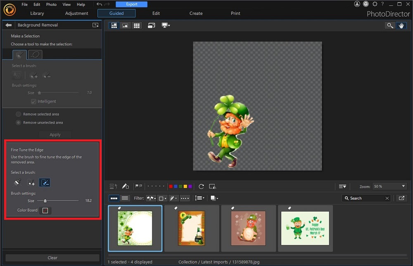413x266 pixels.
Task: Select the Remove selected area radio button
Action: point(18,114)
